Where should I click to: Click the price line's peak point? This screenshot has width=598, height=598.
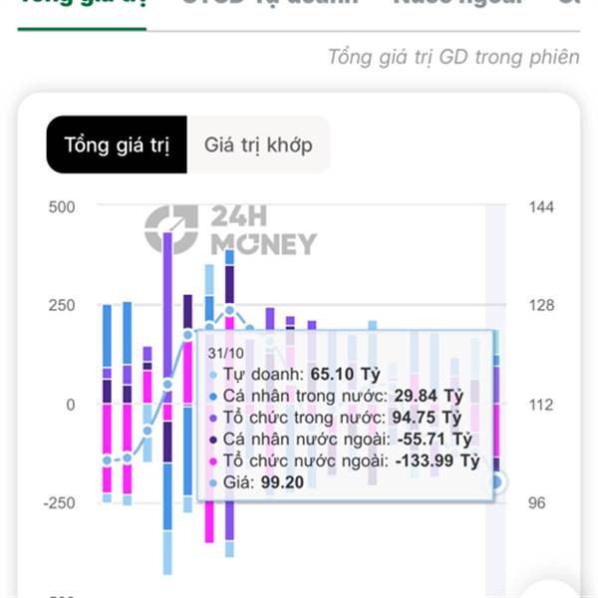[229, 311]
